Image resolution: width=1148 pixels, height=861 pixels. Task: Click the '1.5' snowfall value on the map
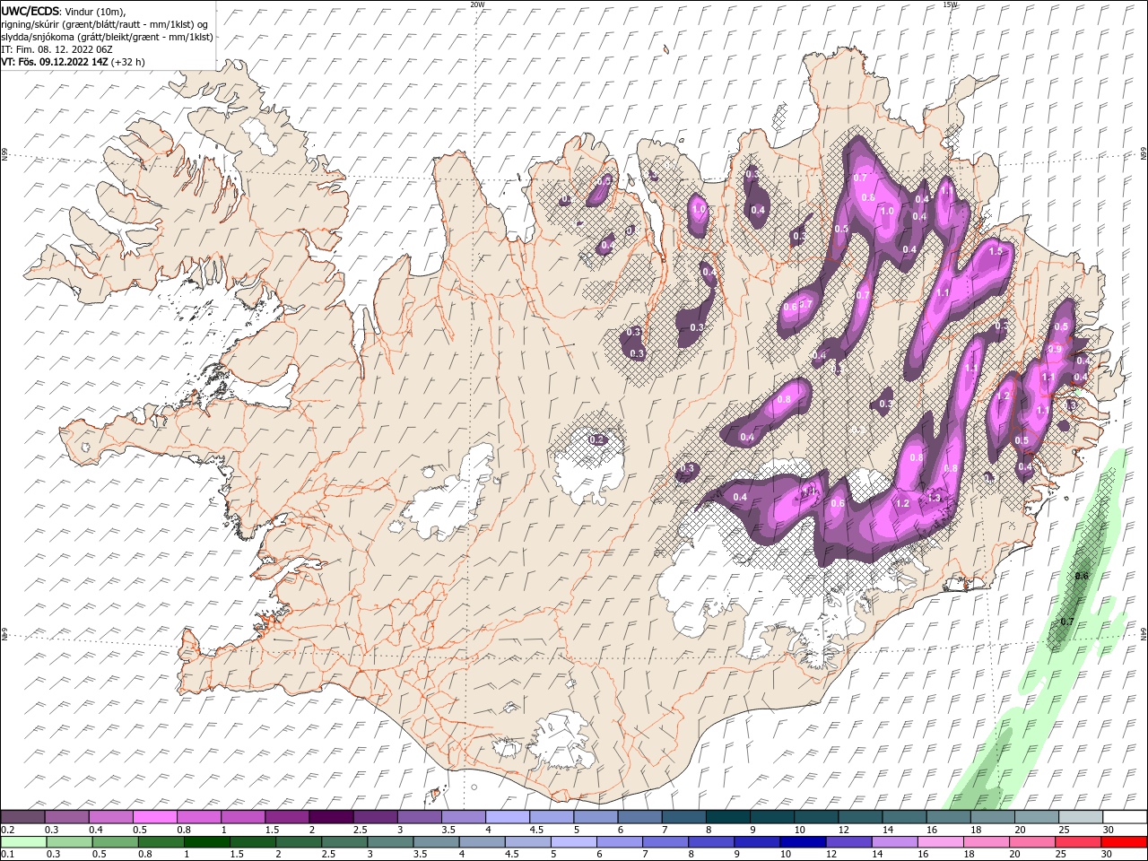pos(996,252)
